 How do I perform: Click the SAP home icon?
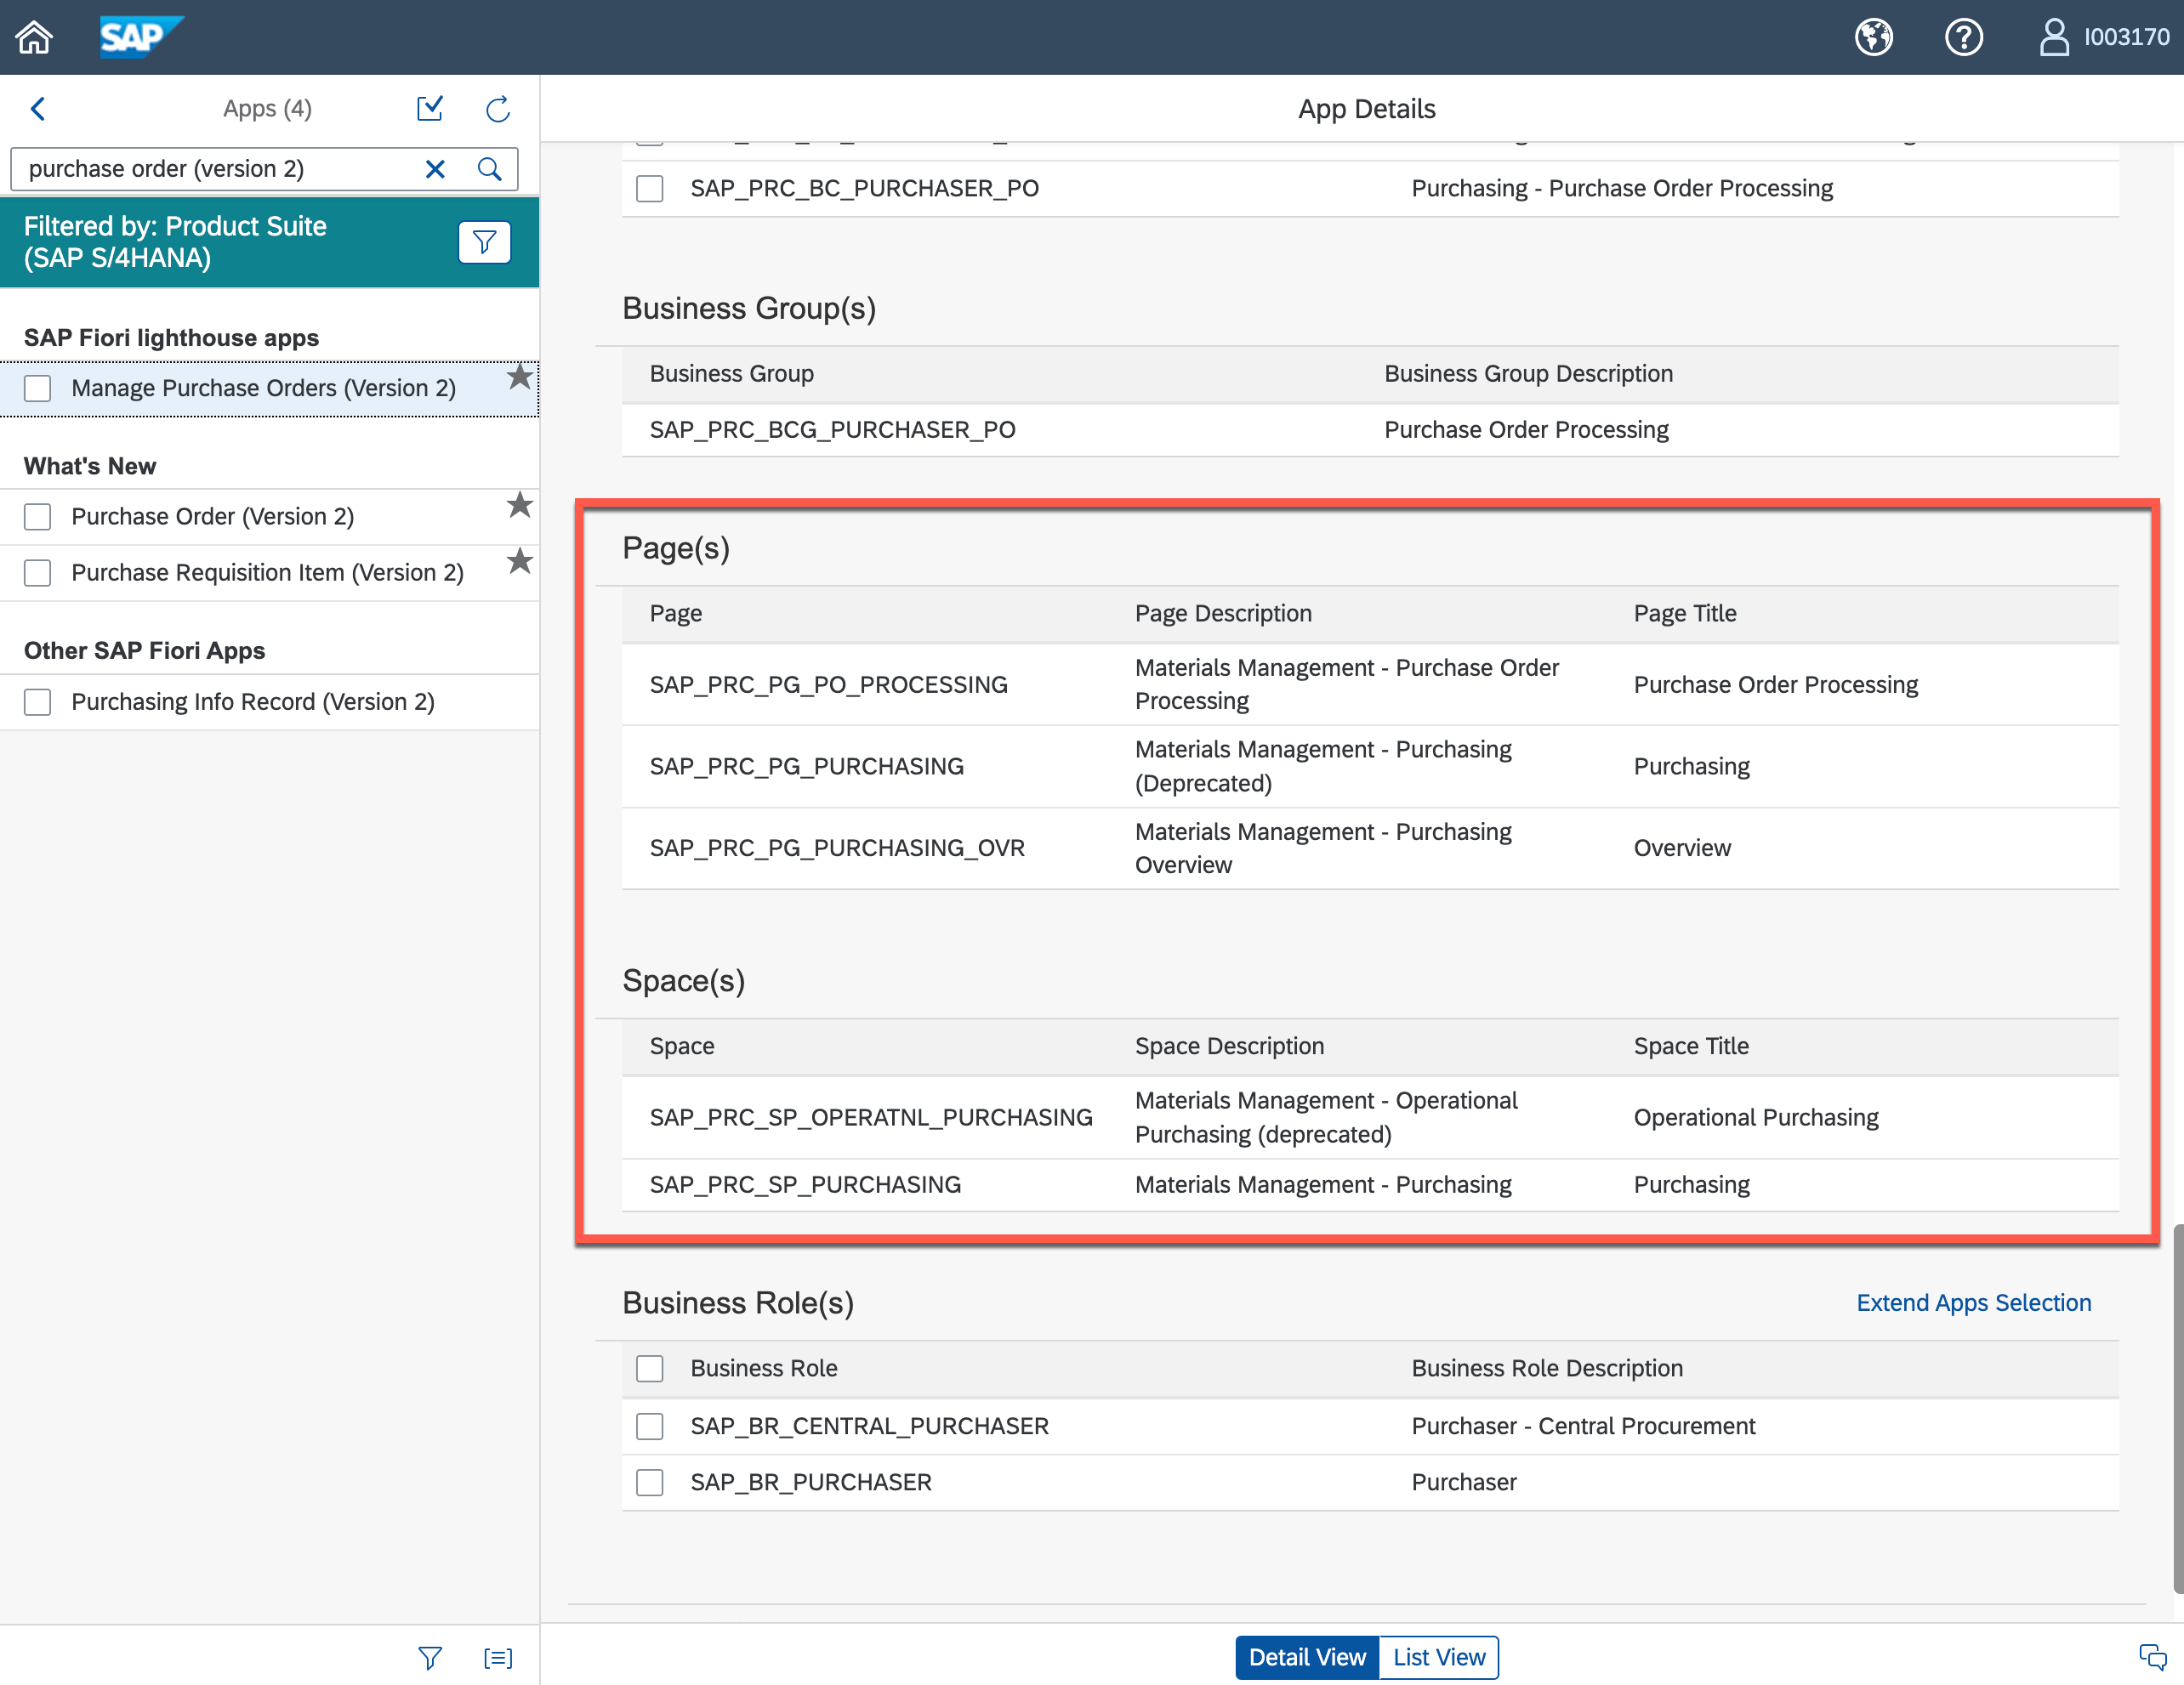click(x=33, y=37)
